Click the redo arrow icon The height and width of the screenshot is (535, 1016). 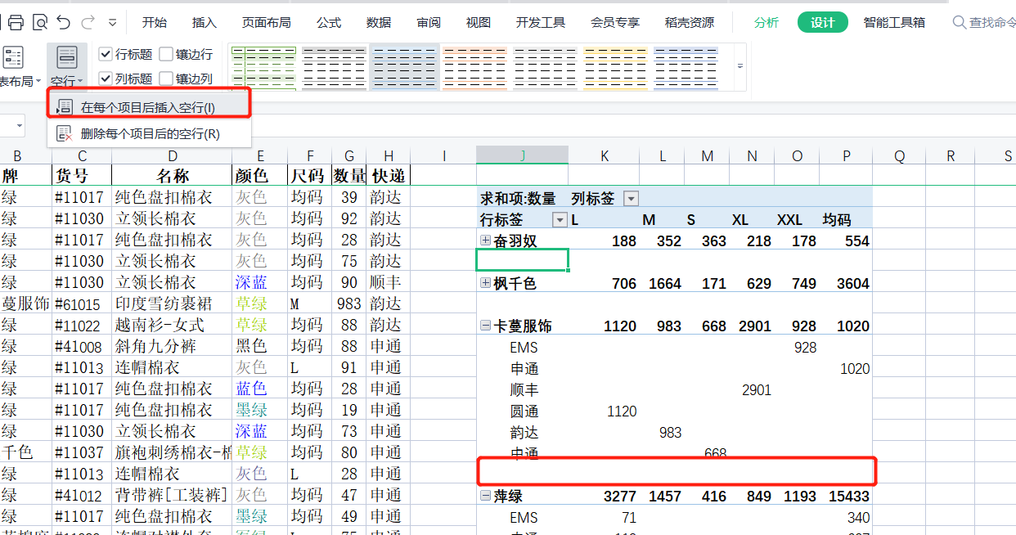click(88, 22)
